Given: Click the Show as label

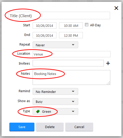Looking at the screenshot, I should 24,101.
